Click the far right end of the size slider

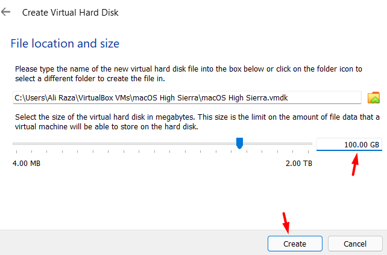(311, 144)
